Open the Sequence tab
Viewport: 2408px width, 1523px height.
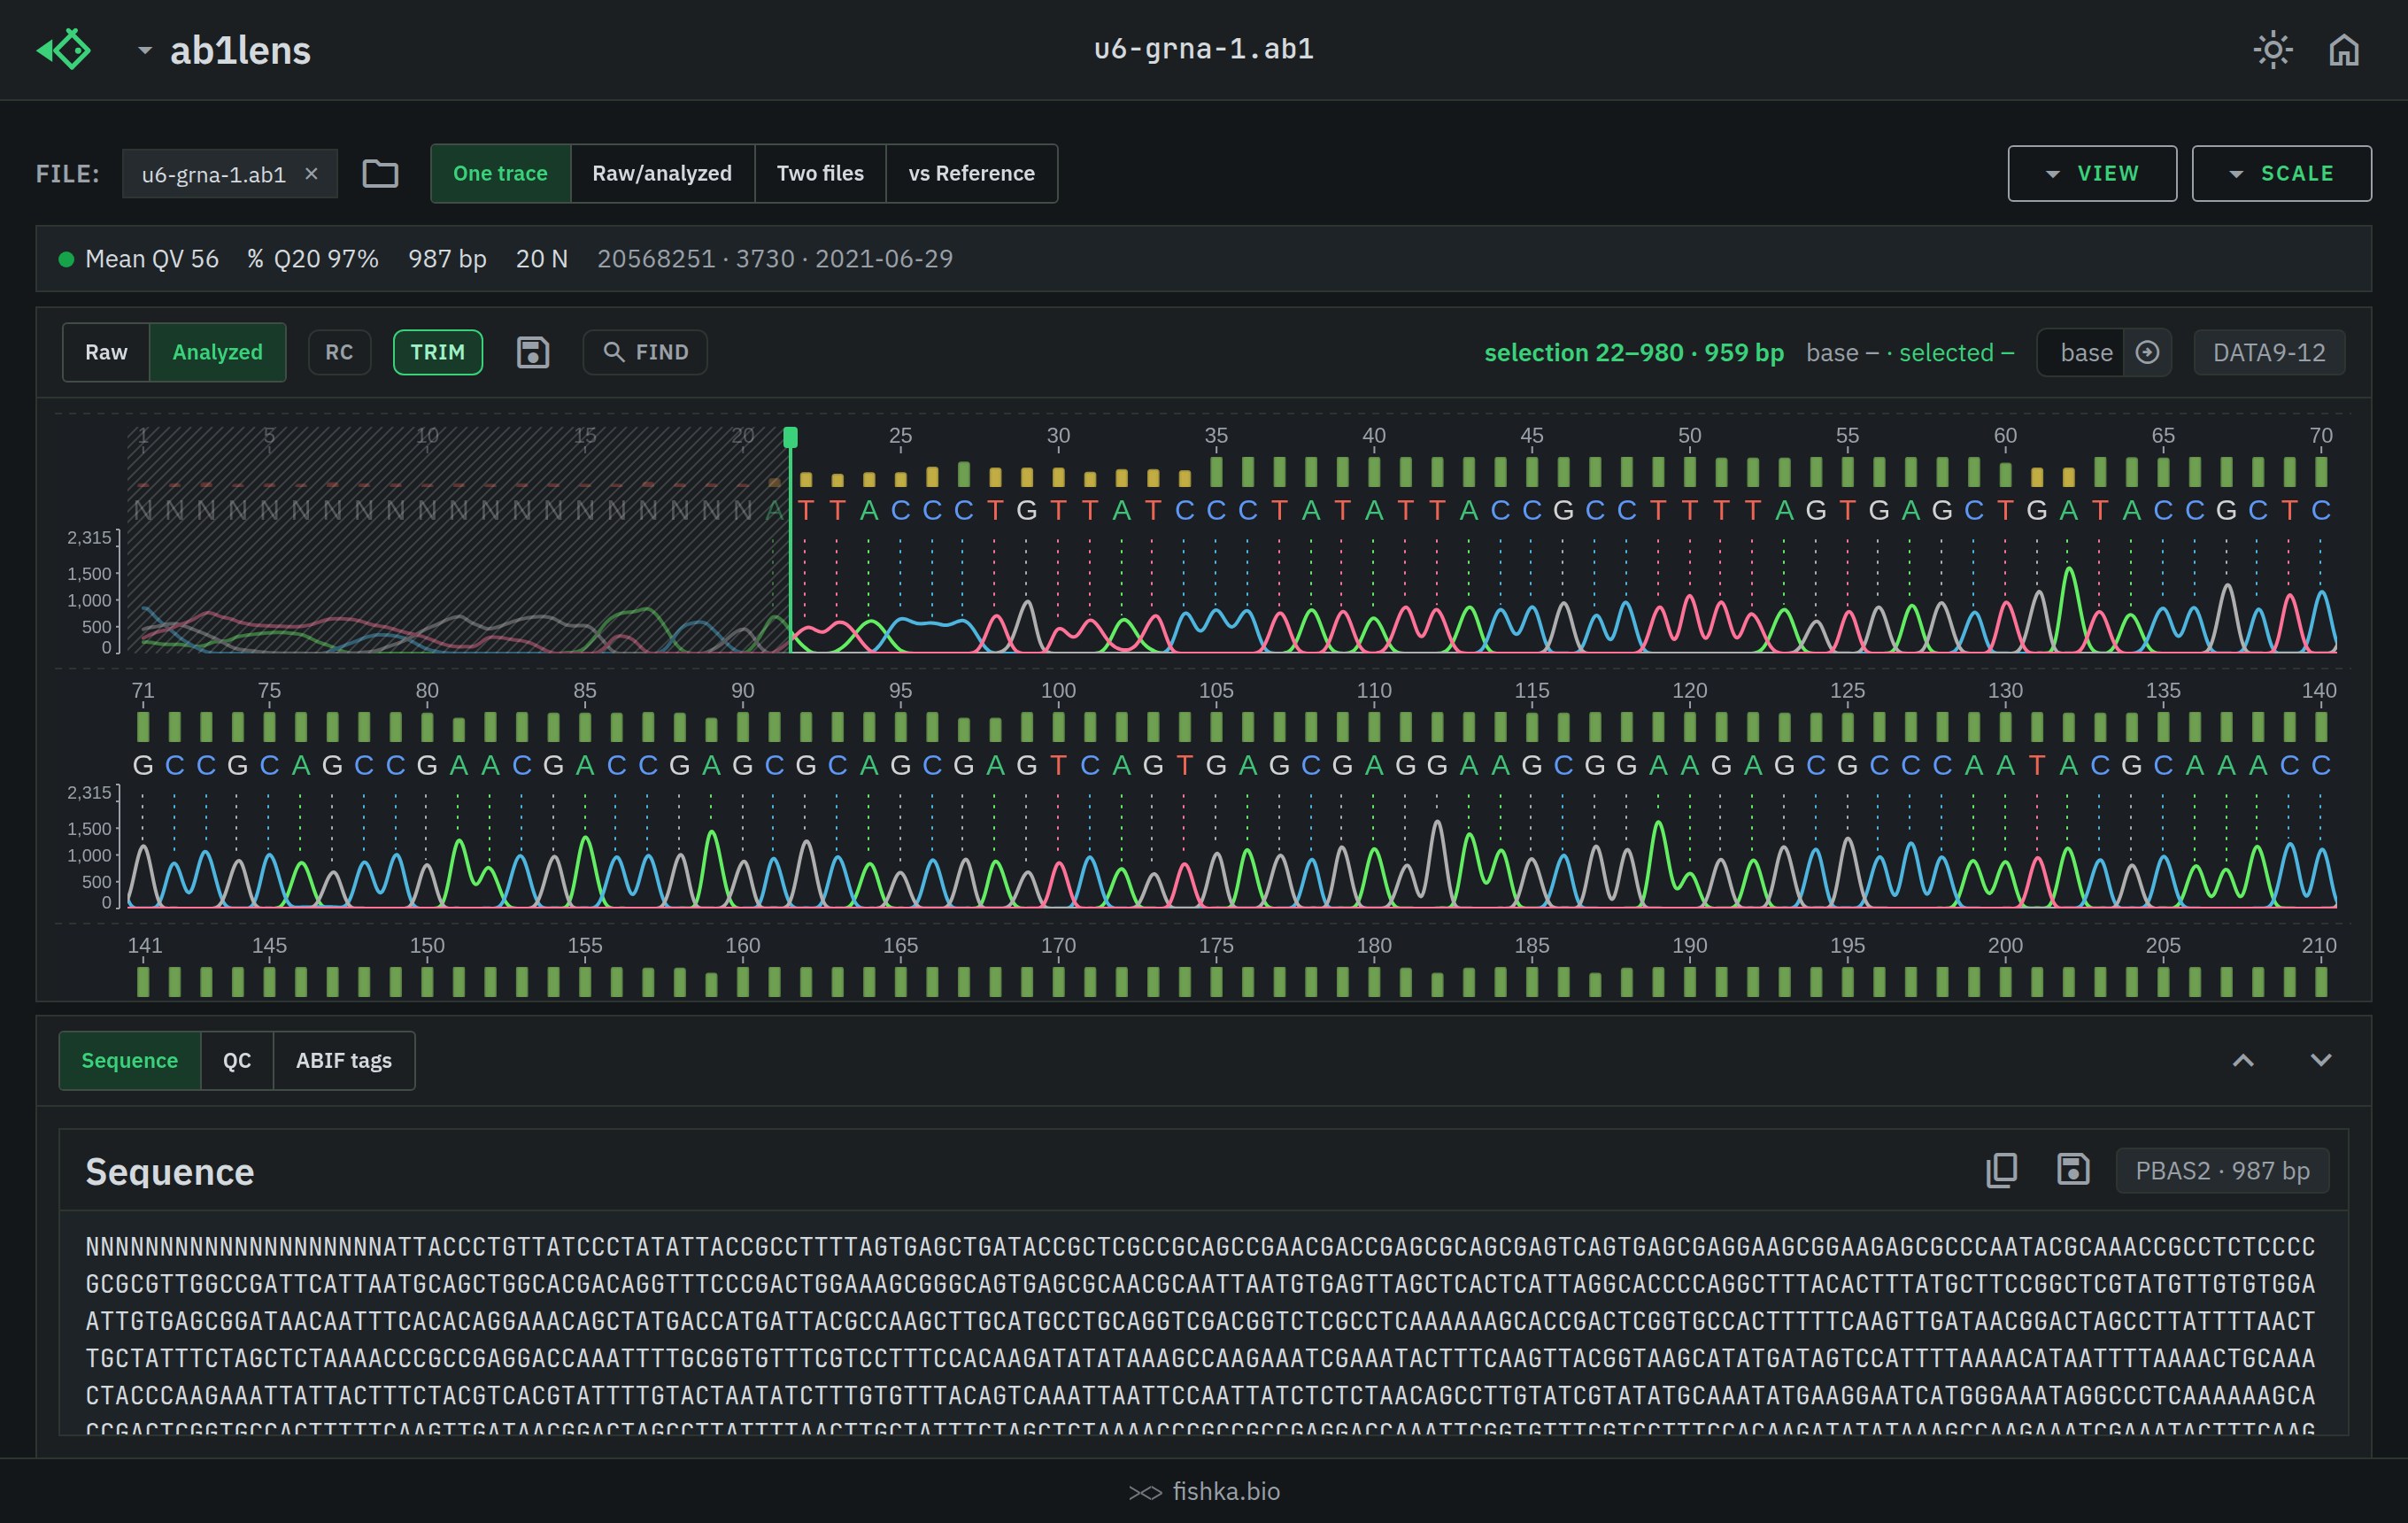tap(130, 1060)
